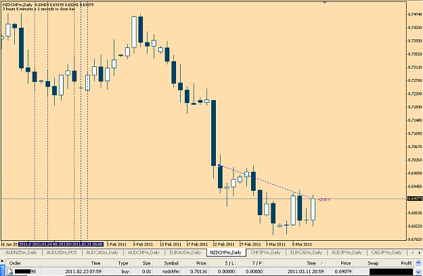Click the '<3:0:1' label beside last candle
This screenshot has height=276, width=423.
(324, 200)
